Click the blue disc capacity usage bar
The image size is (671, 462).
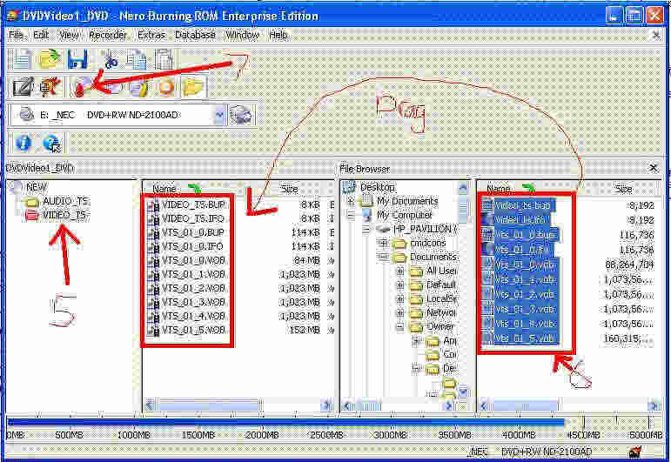tap(285, 423)
